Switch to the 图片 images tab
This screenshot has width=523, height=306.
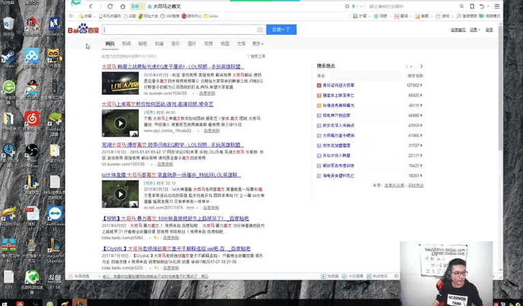pos(192,44)
